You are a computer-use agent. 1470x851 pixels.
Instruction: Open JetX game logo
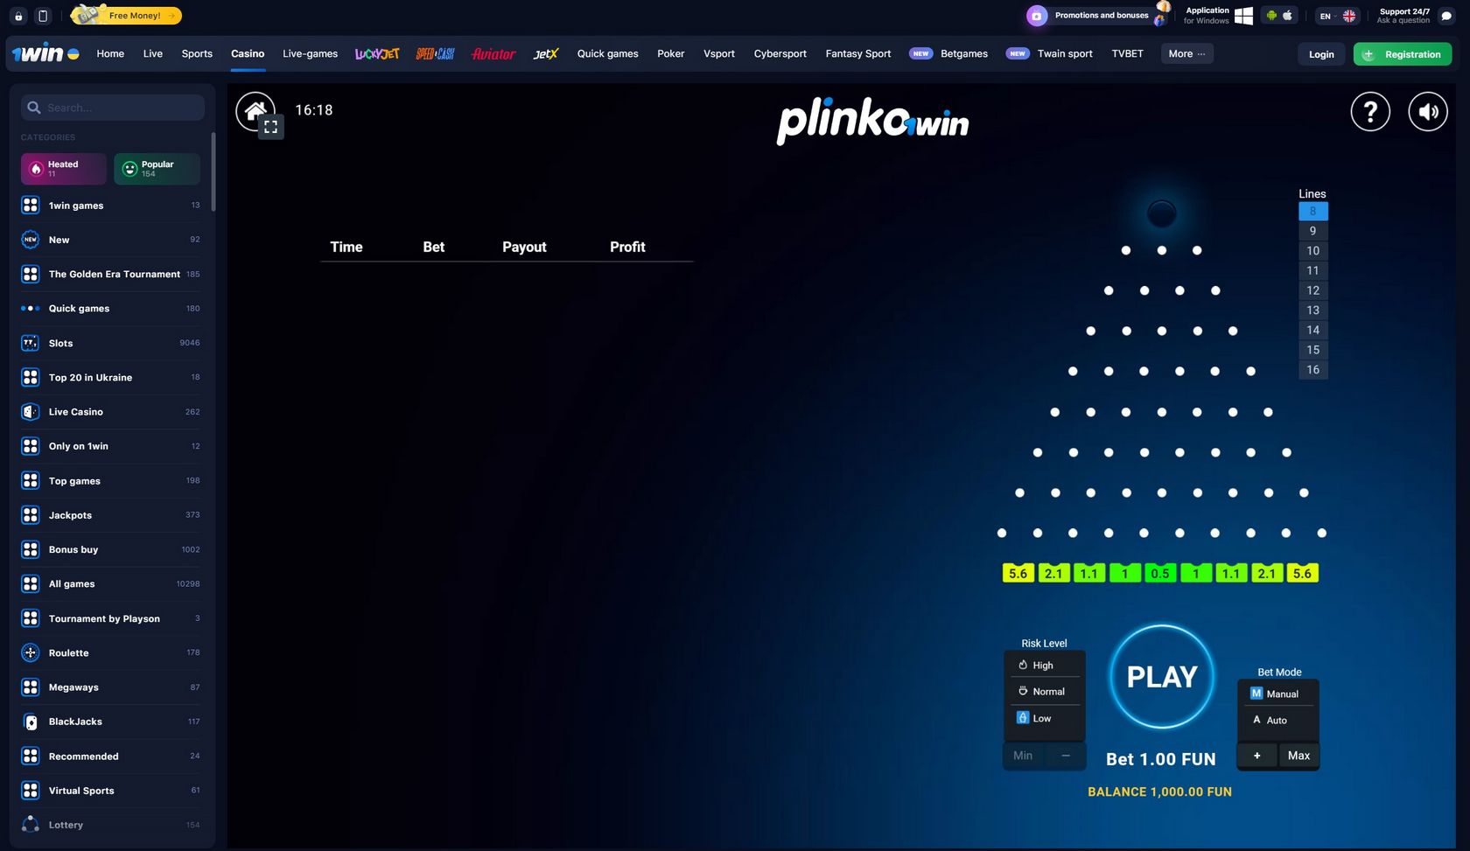[546, 53]
